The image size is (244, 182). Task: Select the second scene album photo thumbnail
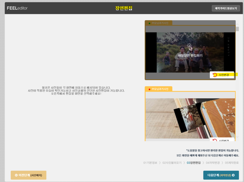(x=190, y=118)
